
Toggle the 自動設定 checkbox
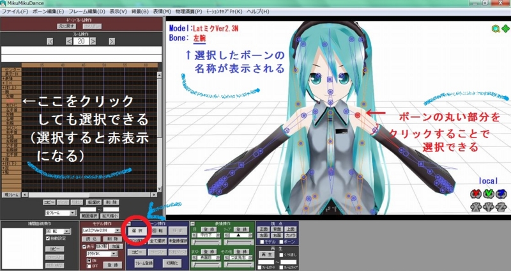click(48, 238)
